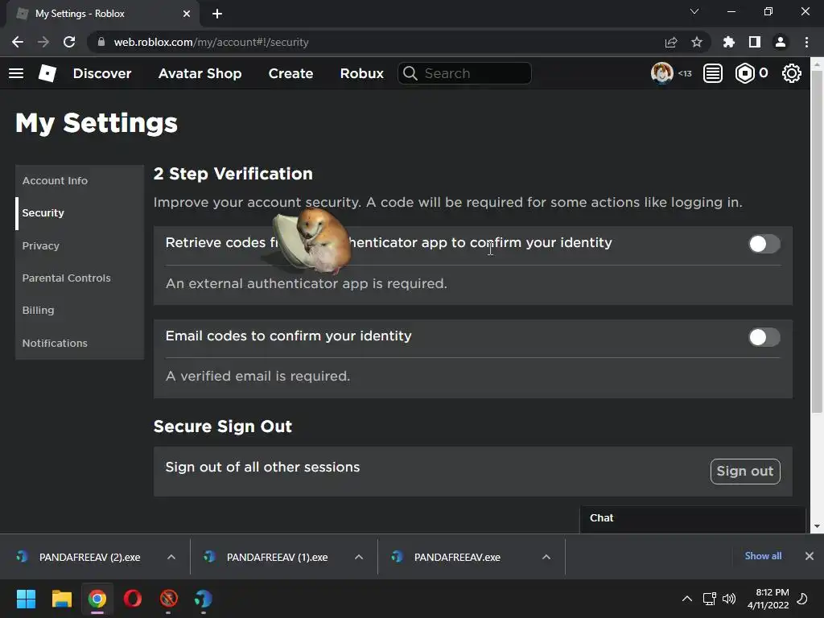The height and width of the screenshot is (618, 824).
Task: Launch Opera browser from taskbar
Action: point(133,599)
